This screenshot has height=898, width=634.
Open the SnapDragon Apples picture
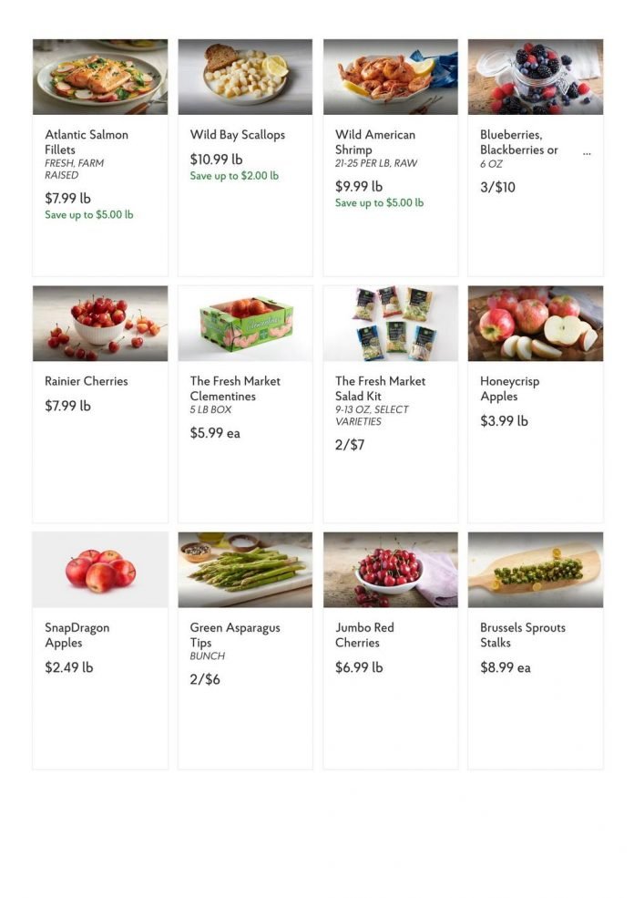point(99,569)
